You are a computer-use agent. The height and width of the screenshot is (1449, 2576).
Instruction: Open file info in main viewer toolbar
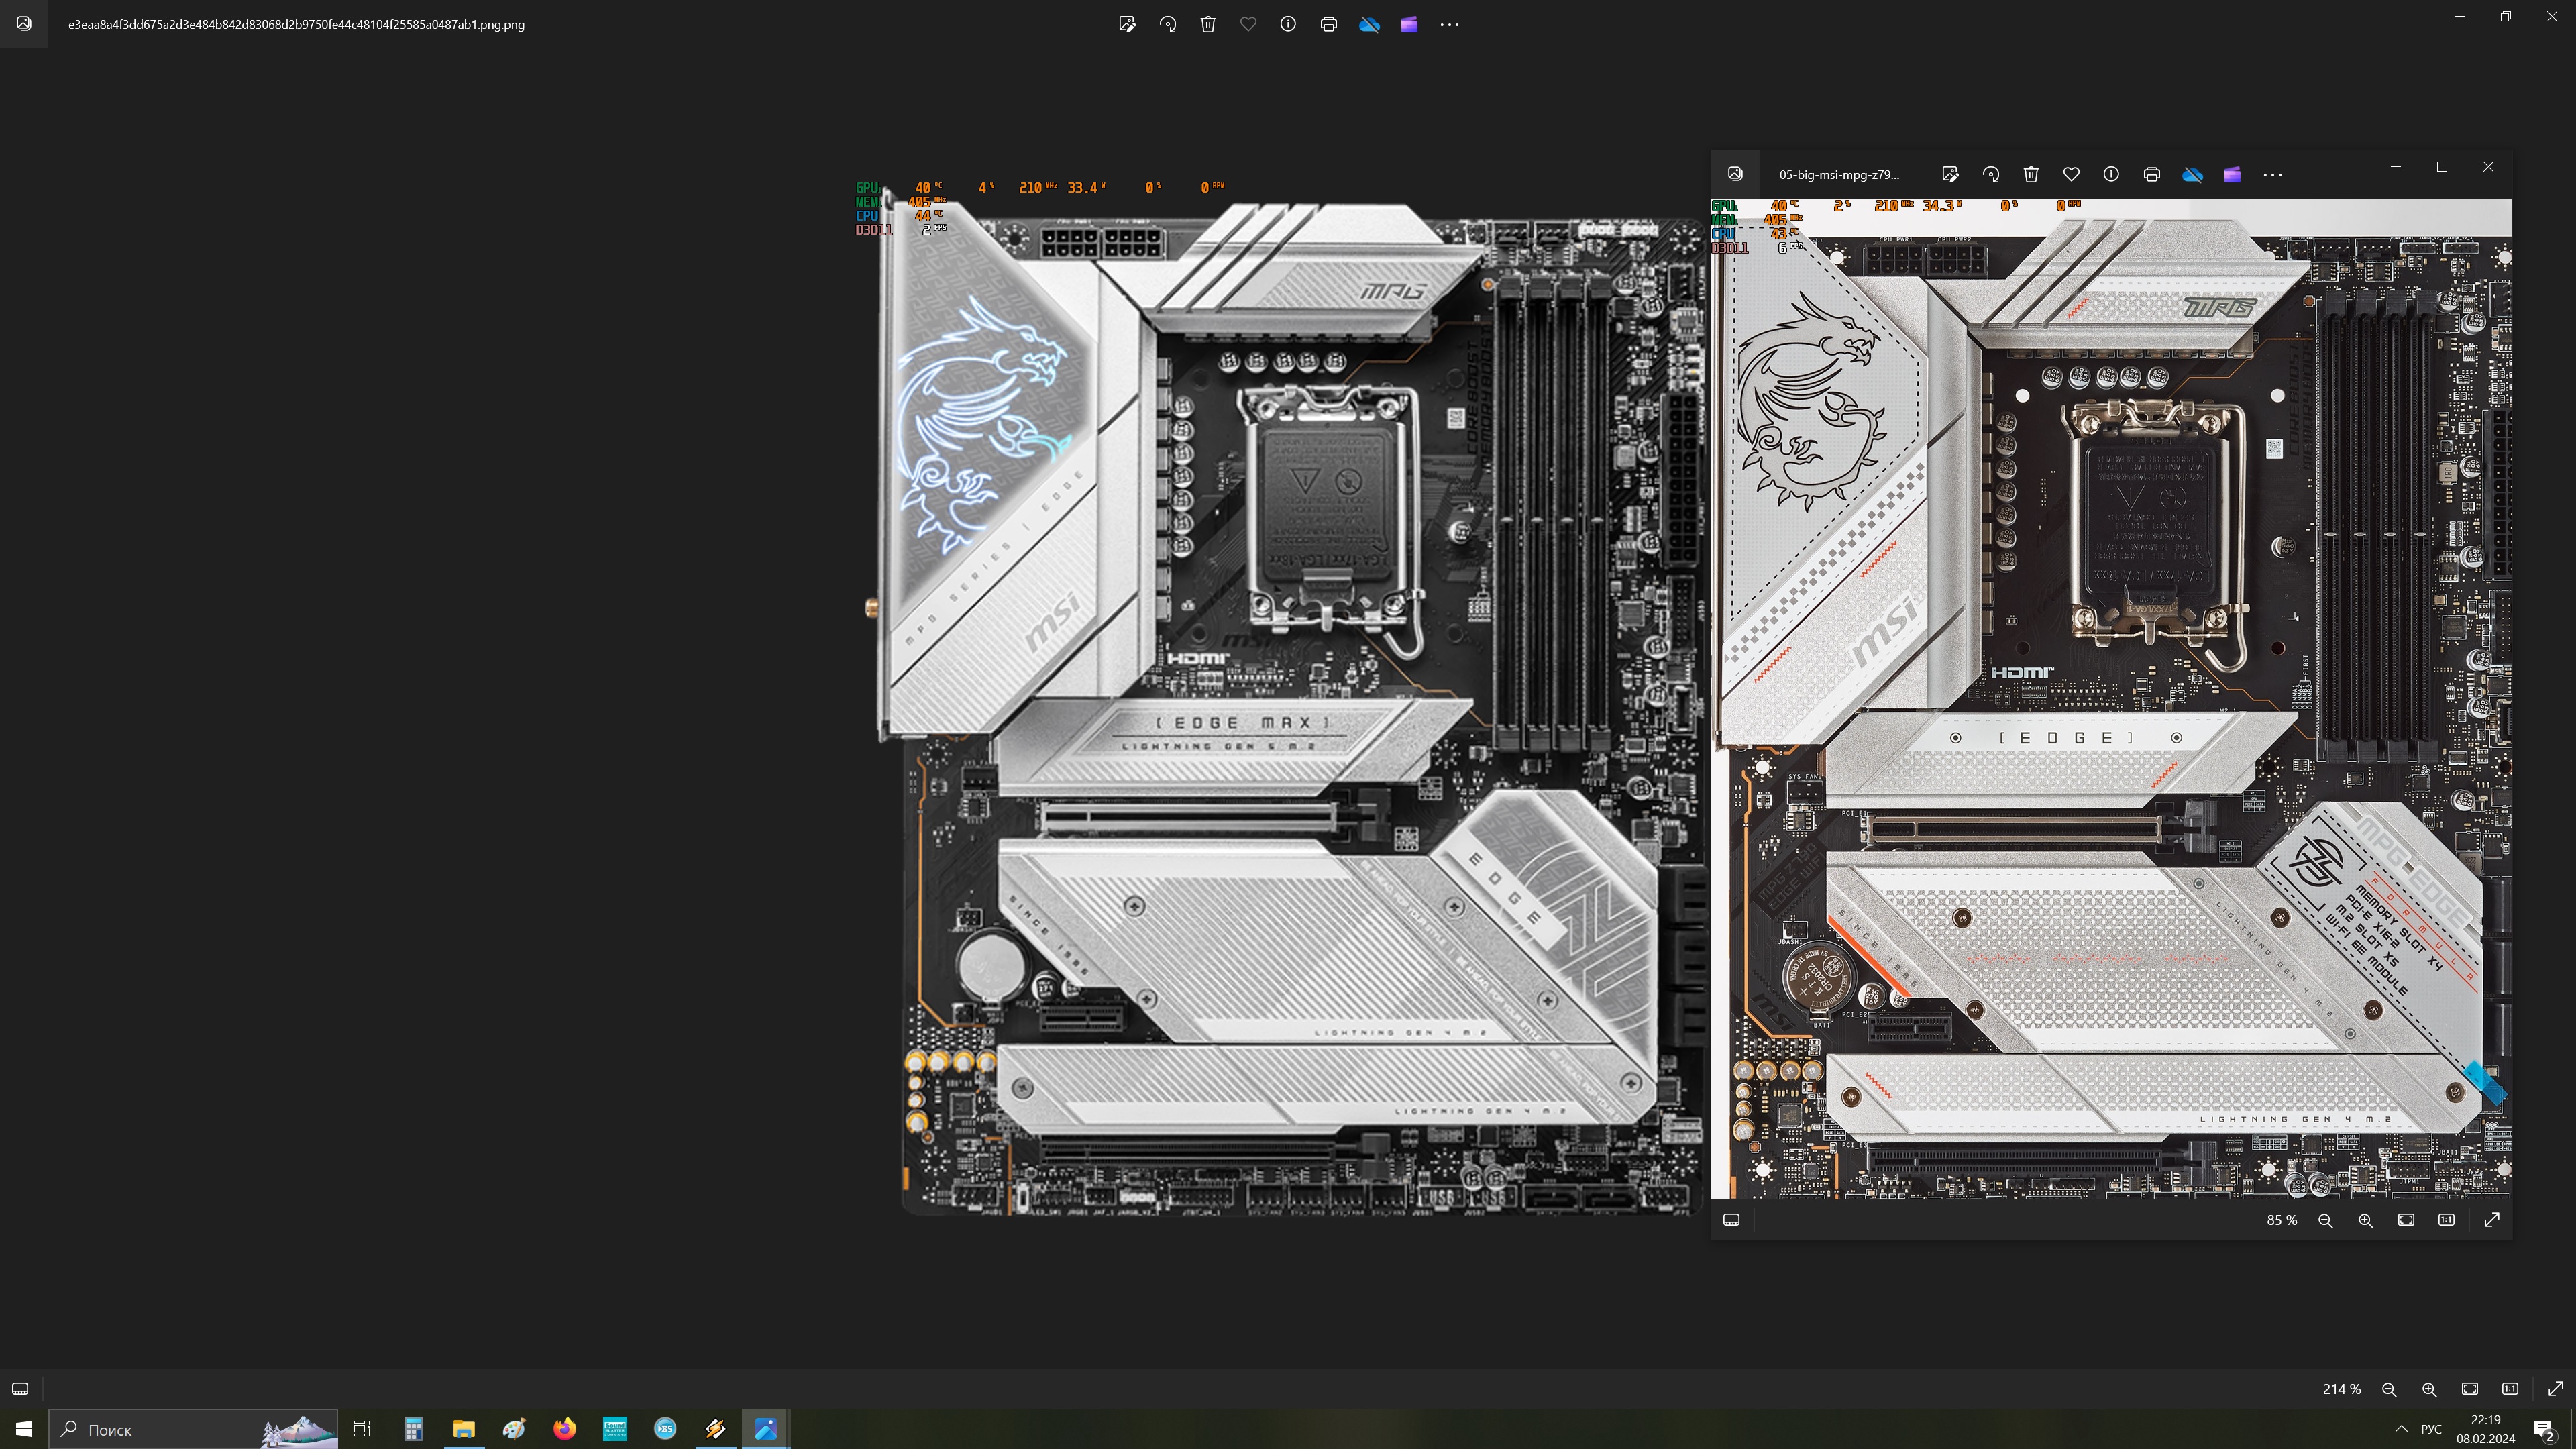coord(1288,24)
